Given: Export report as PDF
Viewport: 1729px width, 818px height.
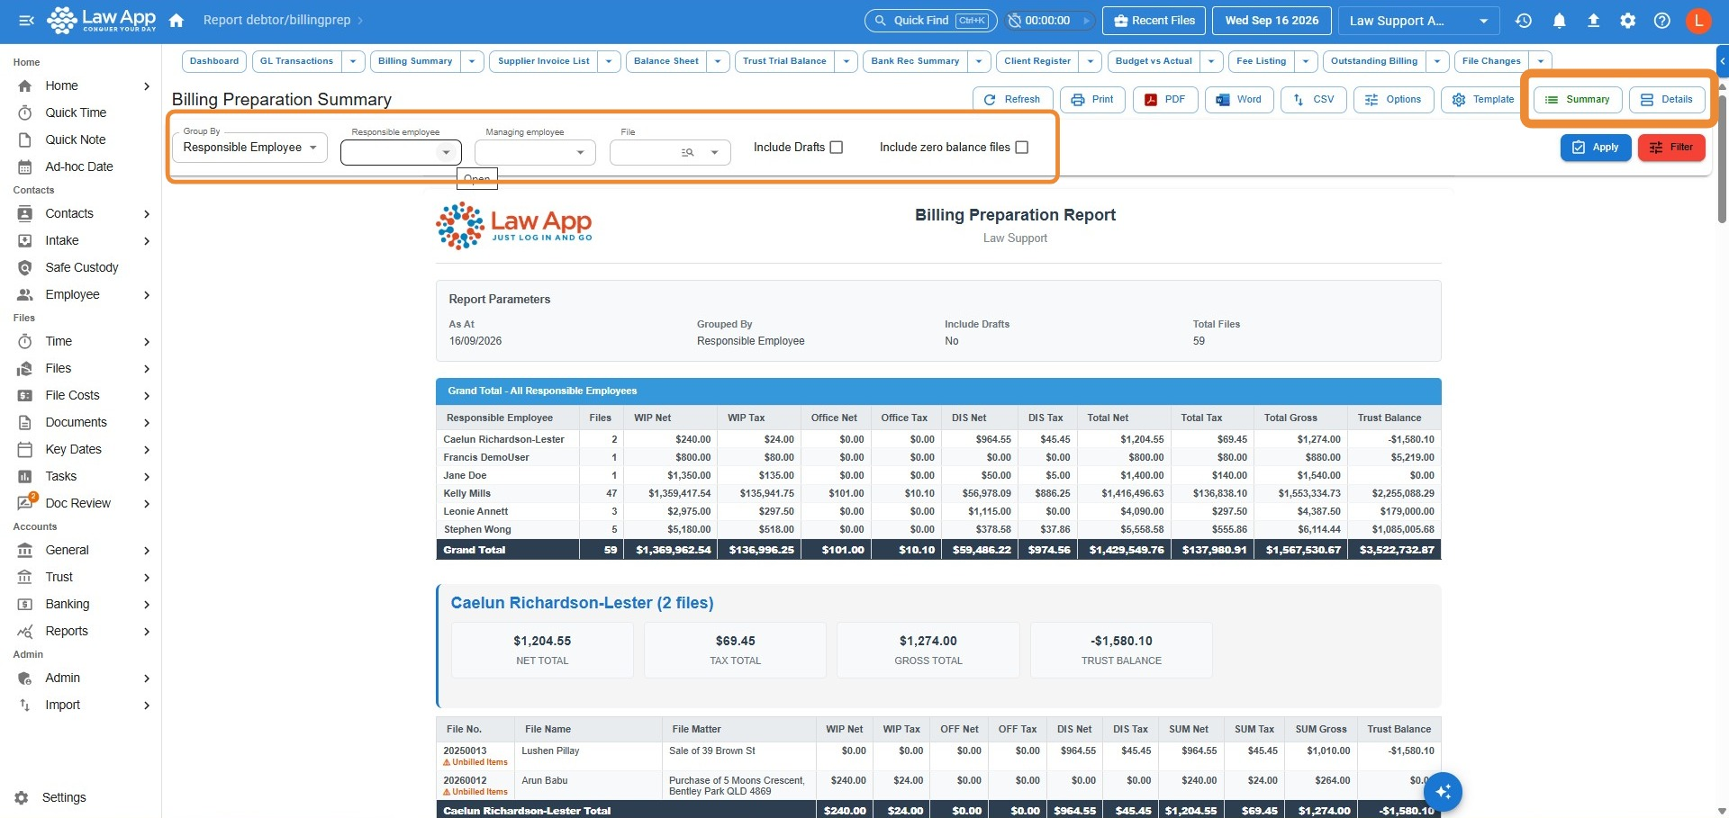Looking at the screenshot, I should pyautogui.click(x=1165, y=100).
